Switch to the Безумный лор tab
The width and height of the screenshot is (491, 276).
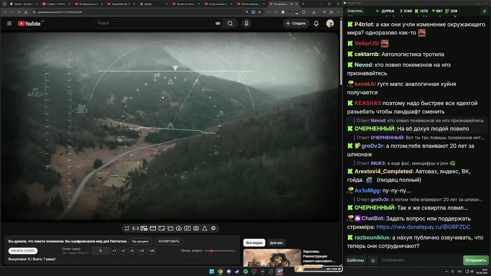(121, 4)
